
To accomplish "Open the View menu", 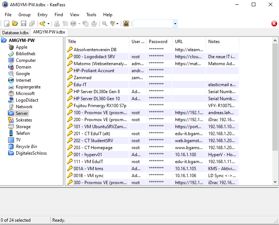I will 74,15.
